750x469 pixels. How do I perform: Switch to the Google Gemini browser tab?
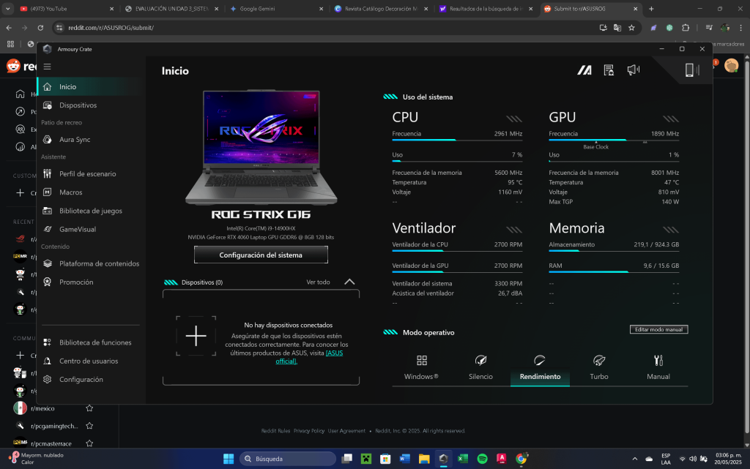(275, 9)
